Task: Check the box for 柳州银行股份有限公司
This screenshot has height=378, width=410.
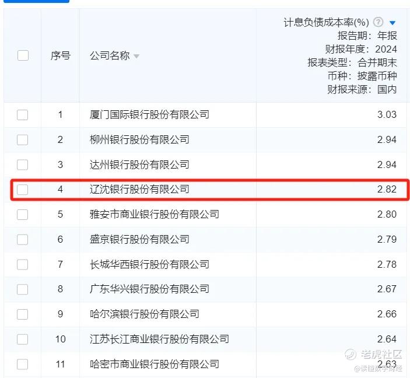Action: pos(23,139)
